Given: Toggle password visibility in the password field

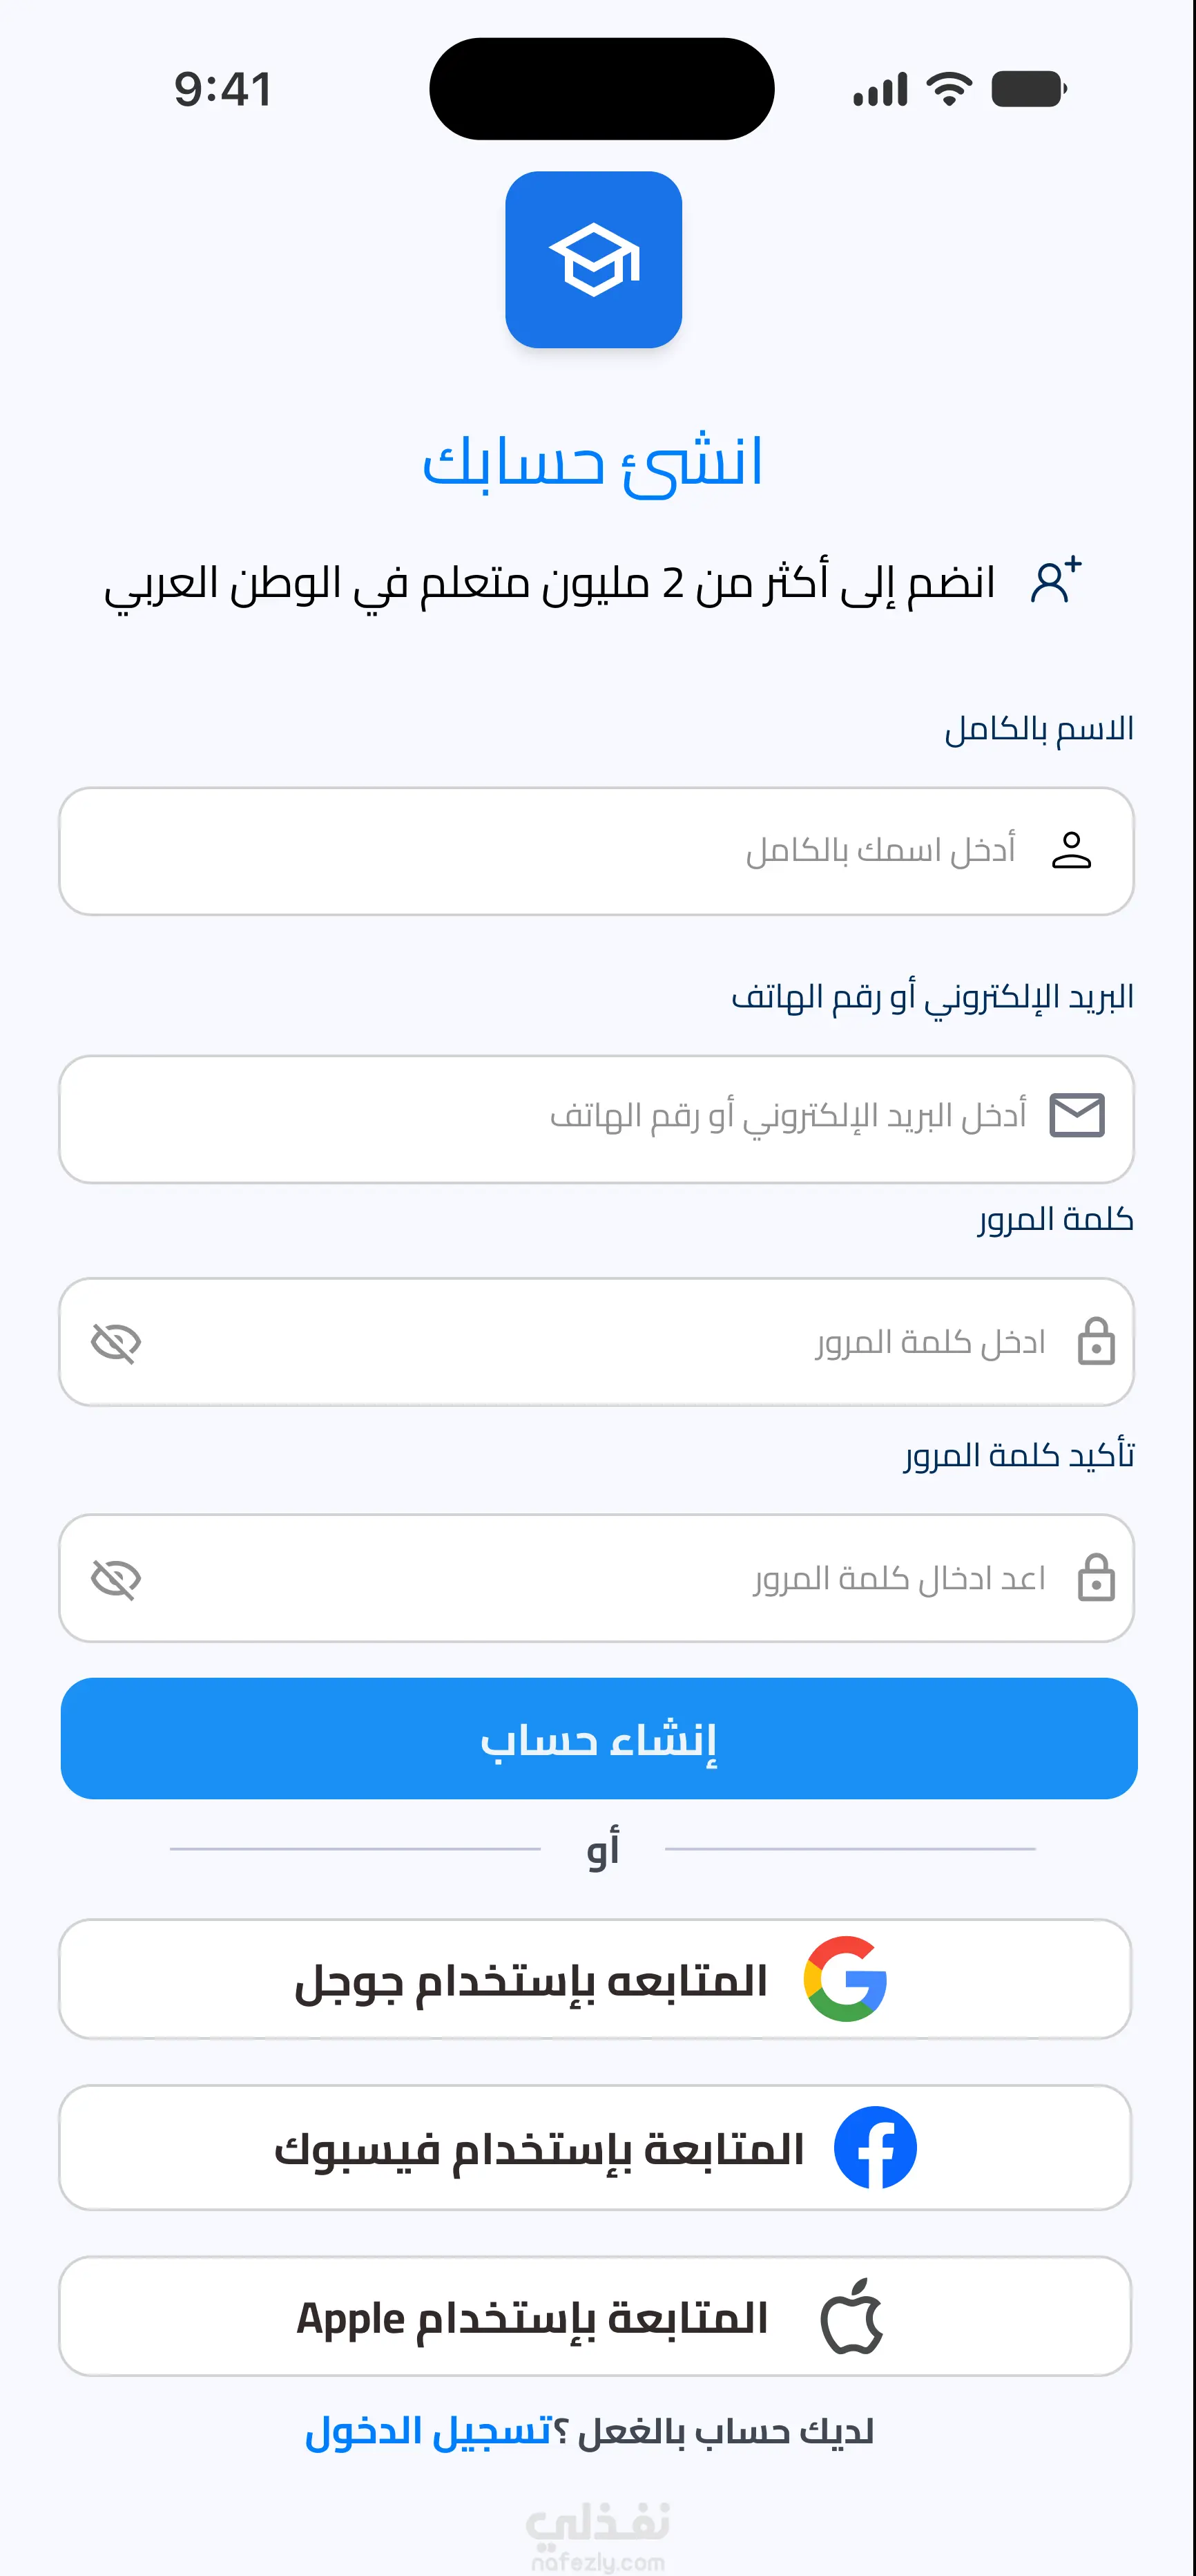Looking at the screenshot, I should (x=116, y=1342).
